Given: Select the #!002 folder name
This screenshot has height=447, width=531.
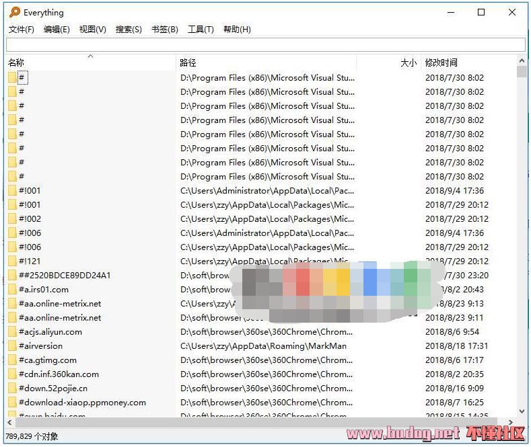Looking at the screenshot, I should tap(30, 218).
